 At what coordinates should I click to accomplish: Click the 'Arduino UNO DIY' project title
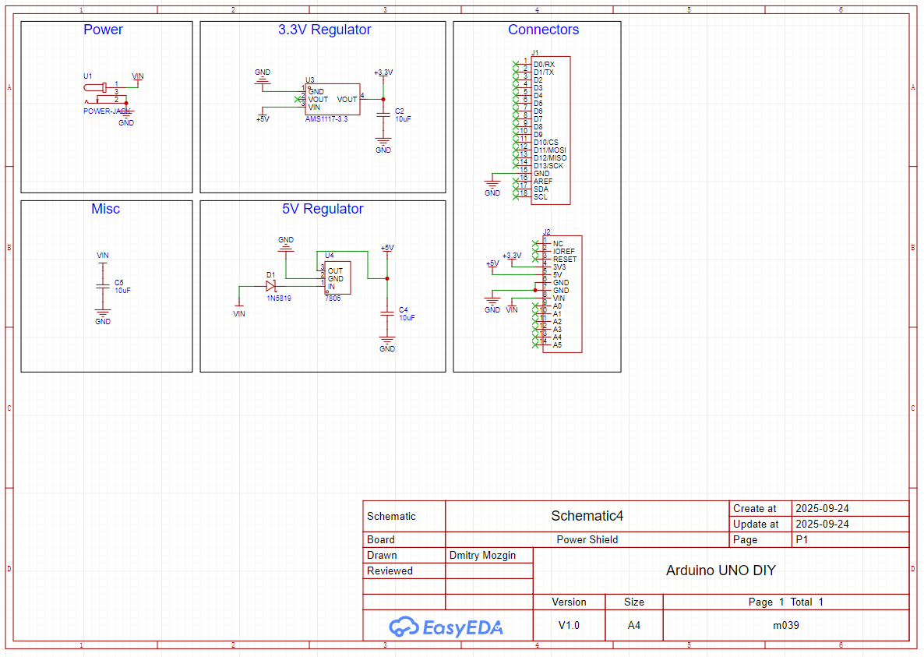pos(721,570)
